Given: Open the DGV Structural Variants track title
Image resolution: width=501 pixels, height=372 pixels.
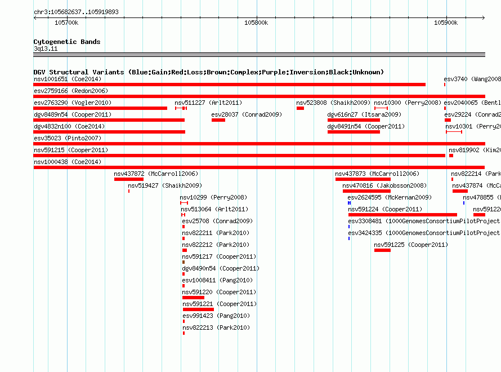Looking at the screenshot, I should (x=209, y=72).
